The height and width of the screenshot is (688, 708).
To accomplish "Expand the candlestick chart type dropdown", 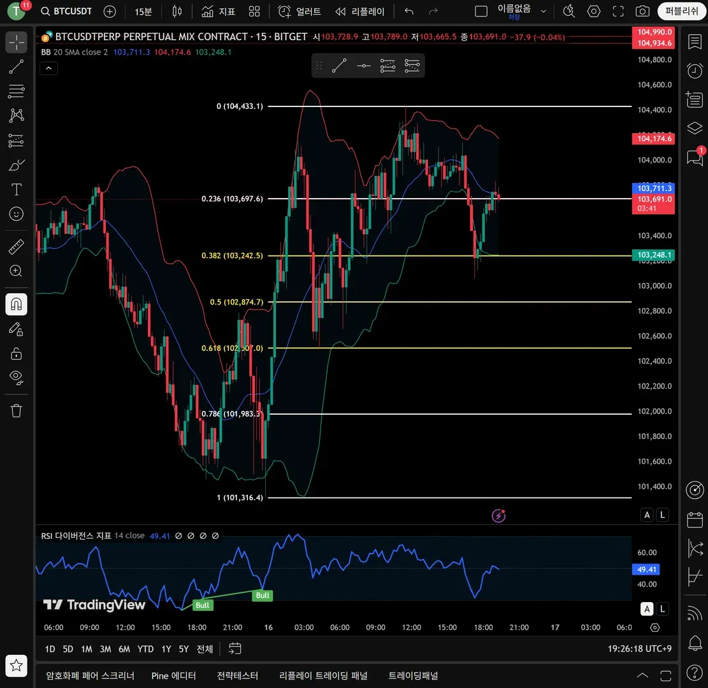I will [177, 11].
